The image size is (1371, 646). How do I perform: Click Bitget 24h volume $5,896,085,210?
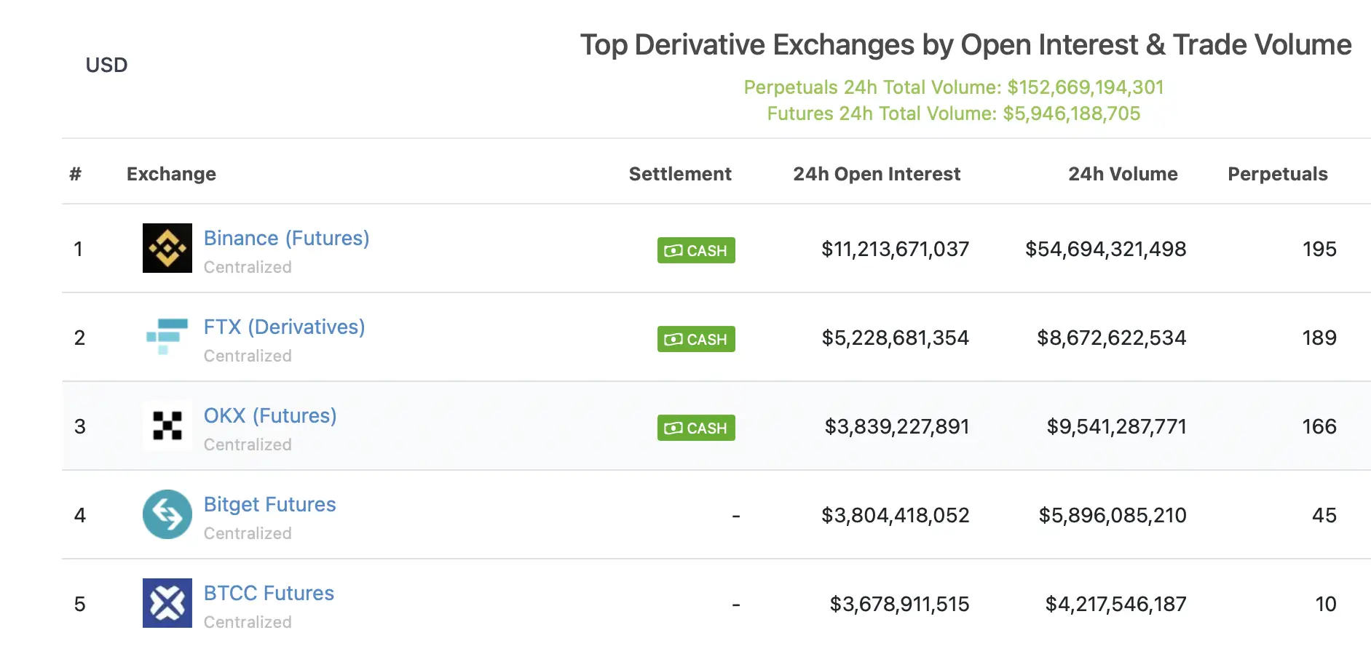click(1112, 516)
